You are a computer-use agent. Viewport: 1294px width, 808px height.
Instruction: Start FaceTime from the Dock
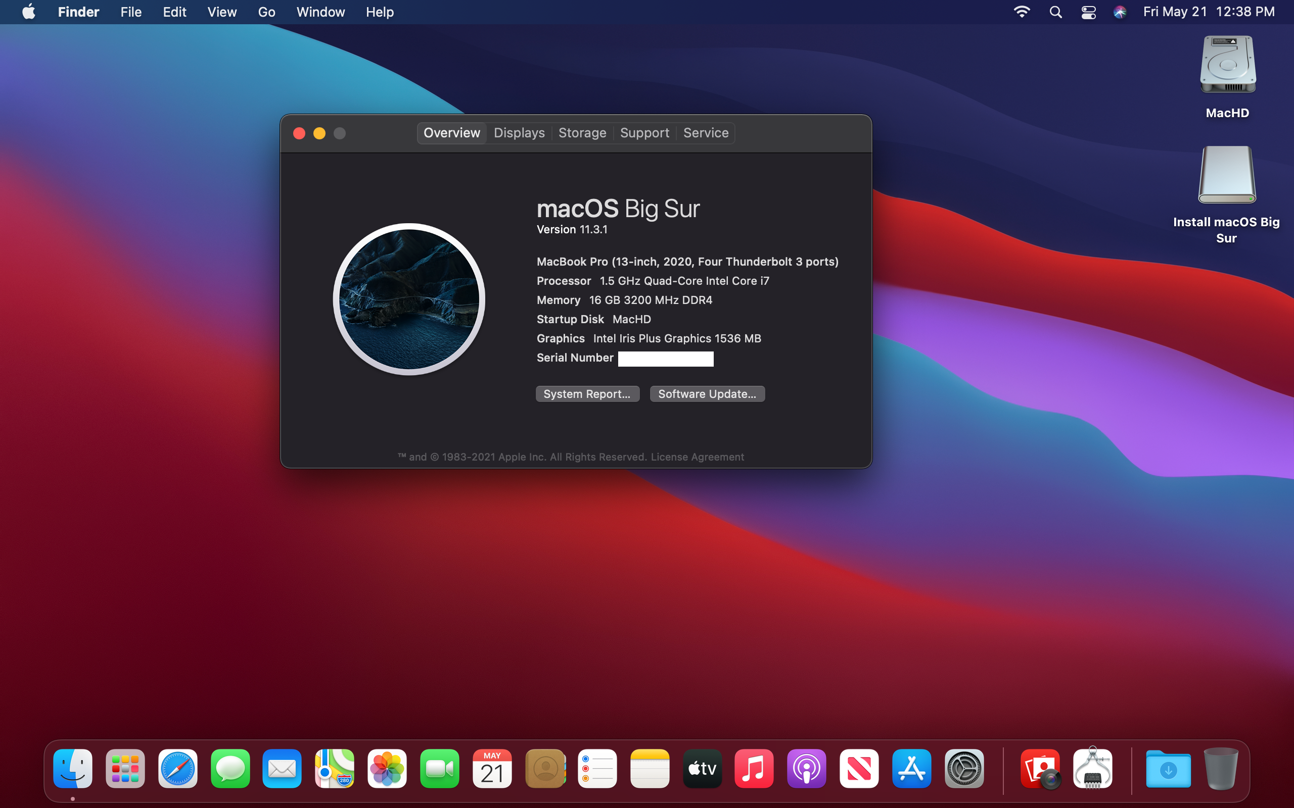pyautogui.click(x=439, y=769)
